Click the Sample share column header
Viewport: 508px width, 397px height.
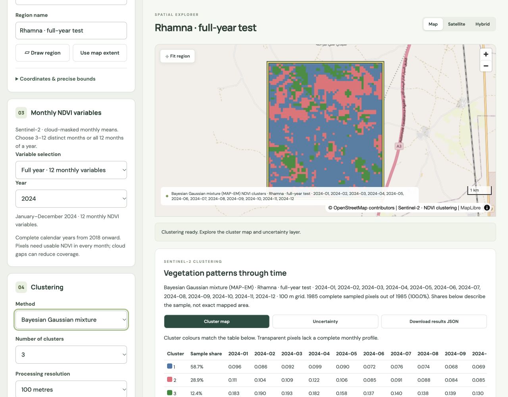point(206,354)
